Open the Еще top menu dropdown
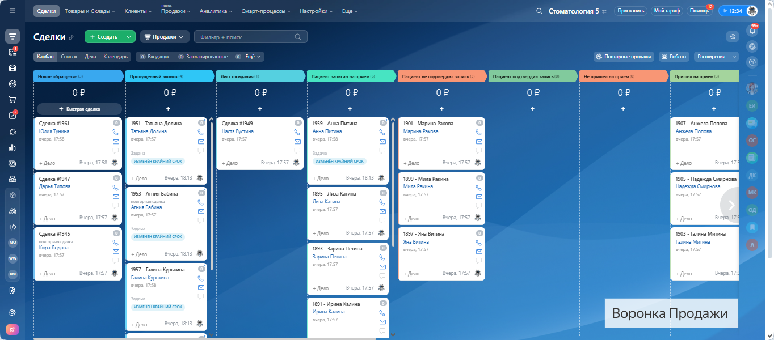This screenshot has height=340, width=774. coord(350,11)
